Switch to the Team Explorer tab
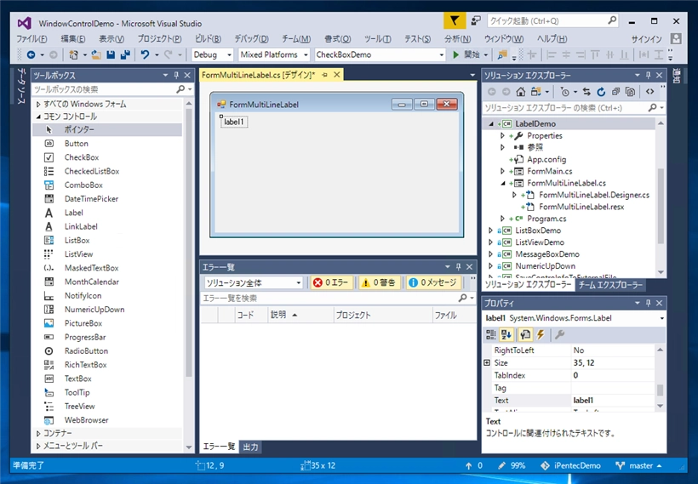This screenshot has width=698, height=484. pyautogui.click(x=610, y=285)
